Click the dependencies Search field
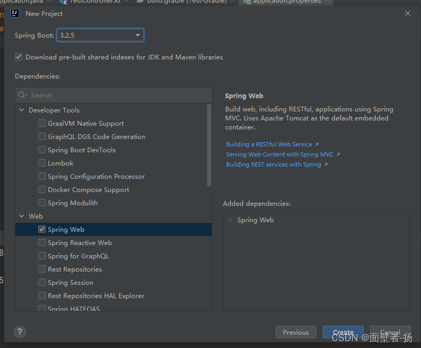 pyautogui.click(x=114, y=95)
